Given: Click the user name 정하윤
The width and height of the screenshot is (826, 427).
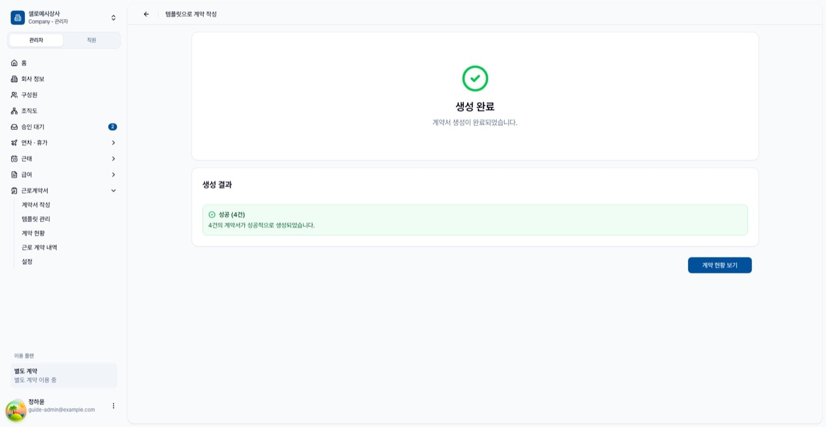Looking at the screenshot, I should (37, 402).
